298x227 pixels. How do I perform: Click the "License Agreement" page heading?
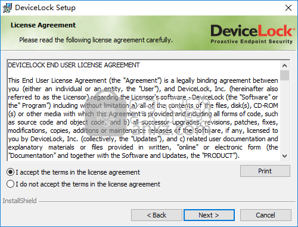(43, 25)
